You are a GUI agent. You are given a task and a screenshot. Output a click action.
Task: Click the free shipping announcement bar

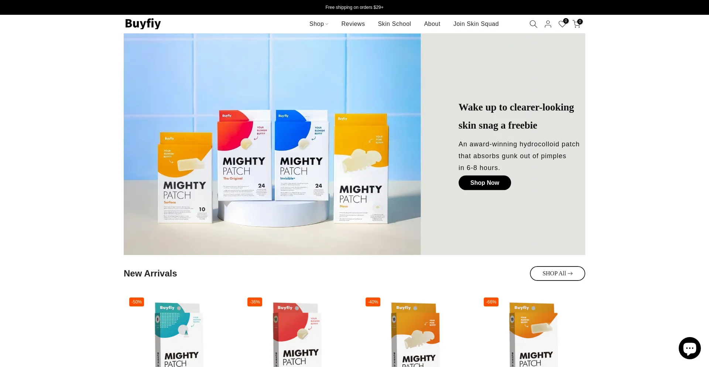pos(354,7)
